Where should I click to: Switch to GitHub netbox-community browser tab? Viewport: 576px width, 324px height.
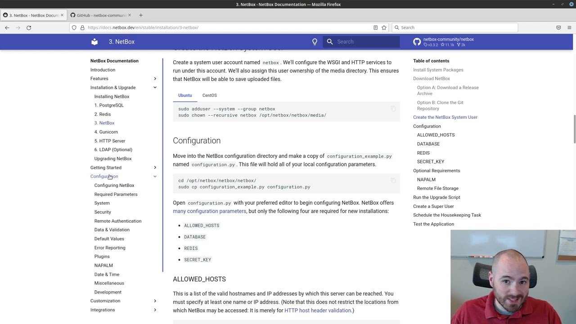101,15
